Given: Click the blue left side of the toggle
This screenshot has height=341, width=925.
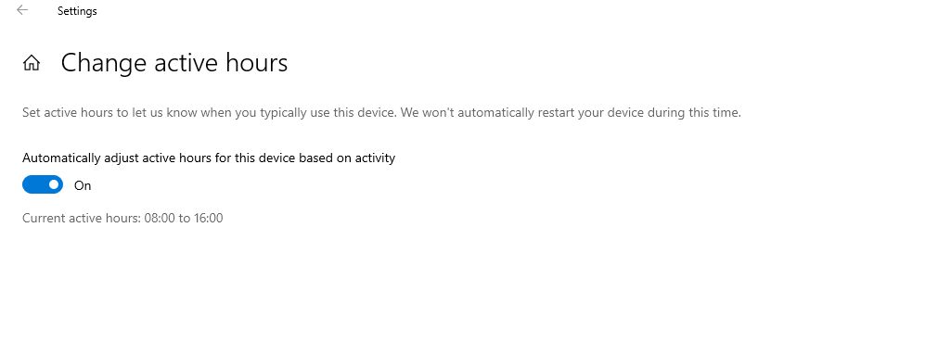Looking at the screenshot, I should point(34,185).
